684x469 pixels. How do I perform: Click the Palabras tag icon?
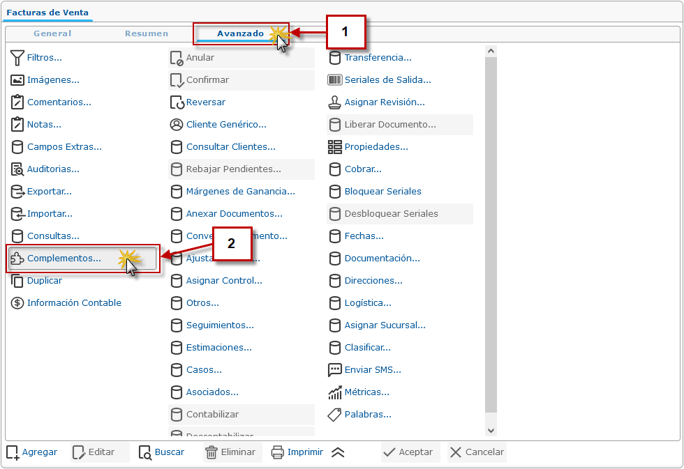[x=334, y=415]
